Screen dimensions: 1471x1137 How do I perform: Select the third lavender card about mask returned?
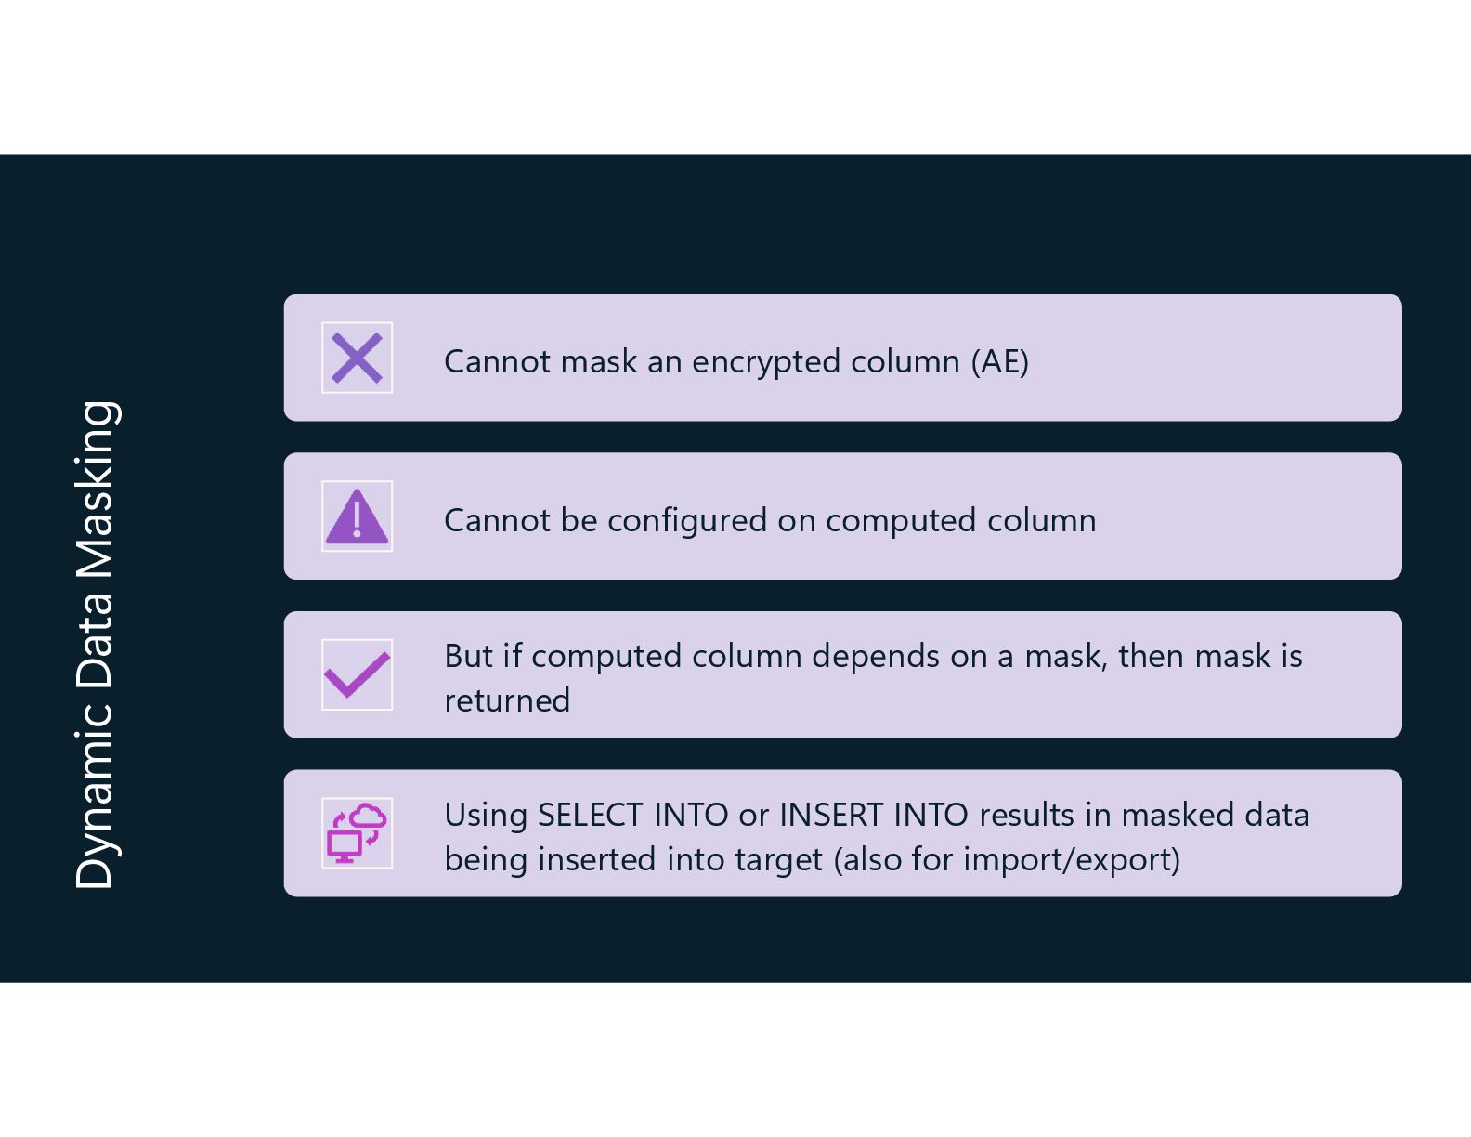coord(842,674)
